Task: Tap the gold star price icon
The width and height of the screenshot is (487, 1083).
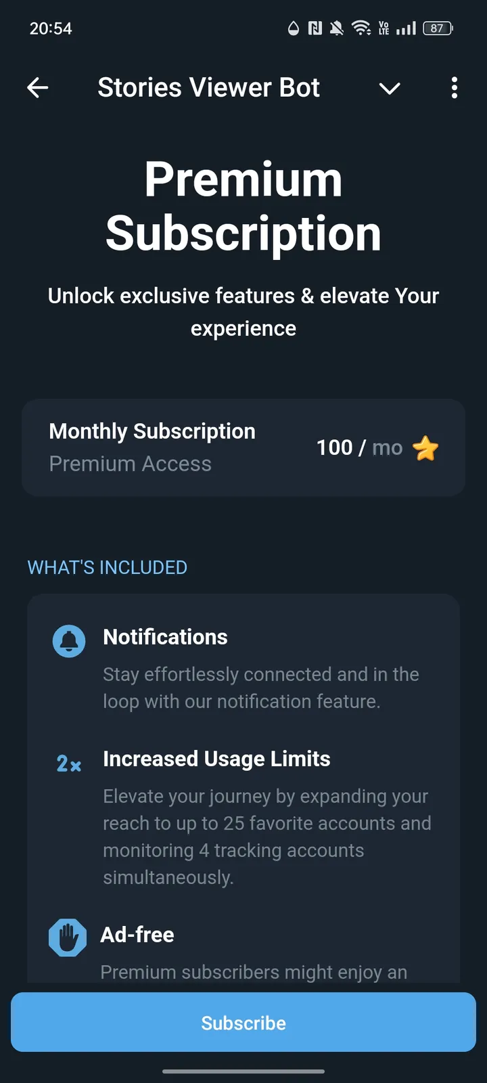Action: click(425, 448)
